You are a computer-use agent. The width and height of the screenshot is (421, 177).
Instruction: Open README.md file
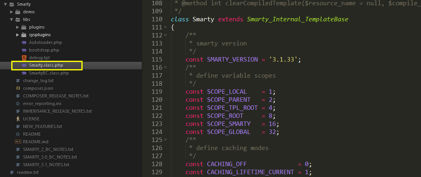tap(36, 142)
